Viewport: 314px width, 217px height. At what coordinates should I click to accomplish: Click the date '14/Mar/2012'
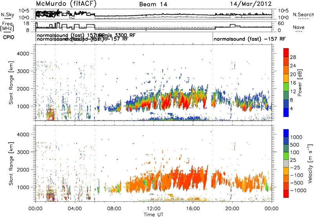[251, 4]
